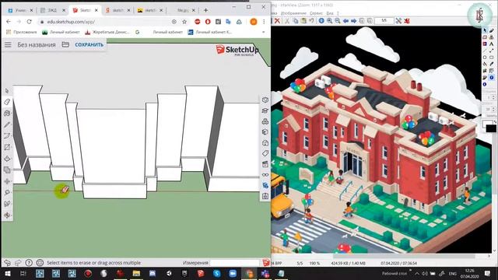Activate the Line pencil tool in SketchUp

7,124
